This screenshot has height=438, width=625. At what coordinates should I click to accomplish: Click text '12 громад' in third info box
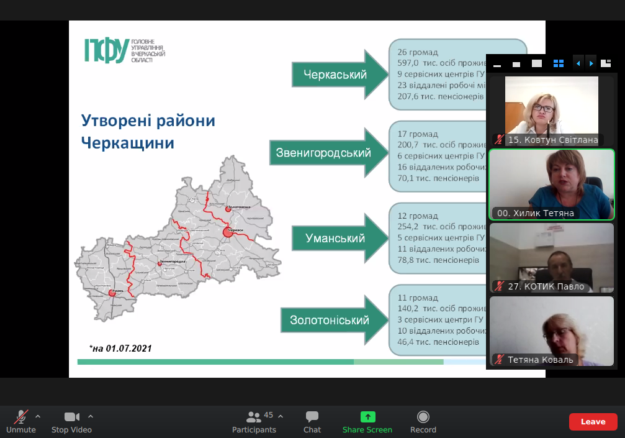(x=418, y=216)
